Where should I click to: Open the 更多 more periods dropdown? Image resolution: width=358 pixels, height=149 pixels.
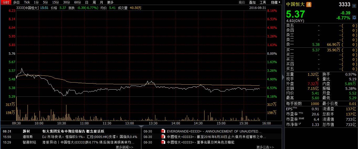[x=110, y=2]
